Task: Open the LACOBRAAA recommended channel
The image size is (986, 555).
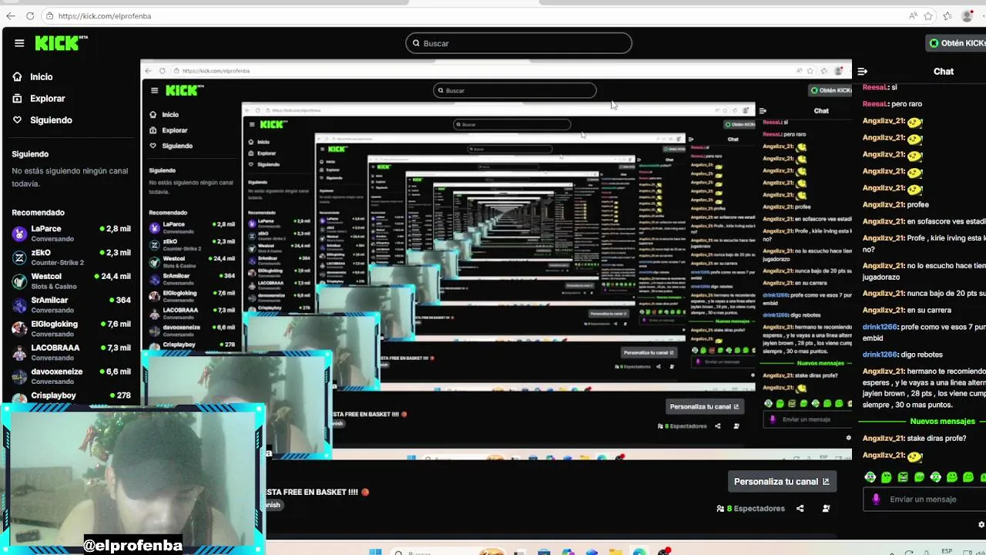Action: [71, 353]
